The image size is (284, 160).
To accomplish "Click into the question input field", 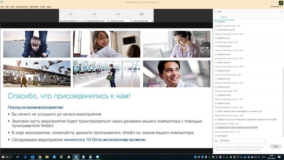I will 241,148.
